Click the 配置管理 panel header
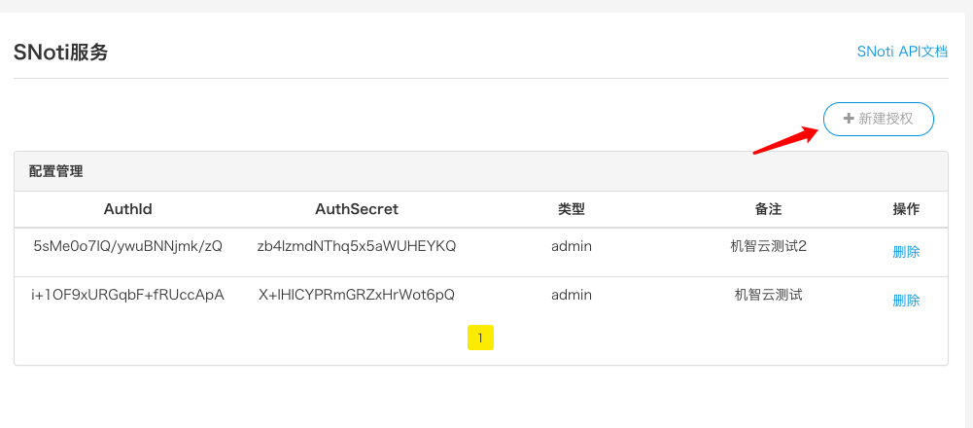973x428 pixels. [56, 171]
